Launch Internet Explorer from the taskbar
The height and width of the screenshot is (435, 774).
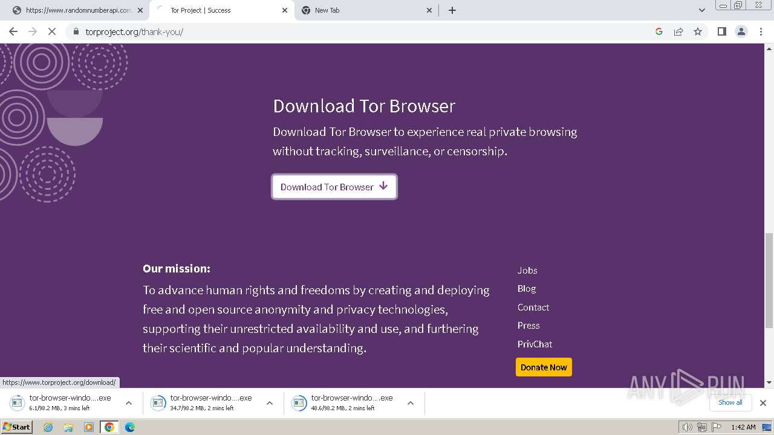48,427
